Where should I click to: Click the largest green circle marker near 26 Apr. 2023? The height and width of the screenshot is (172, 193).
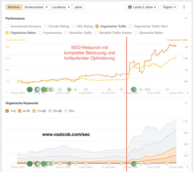[29, 90]
